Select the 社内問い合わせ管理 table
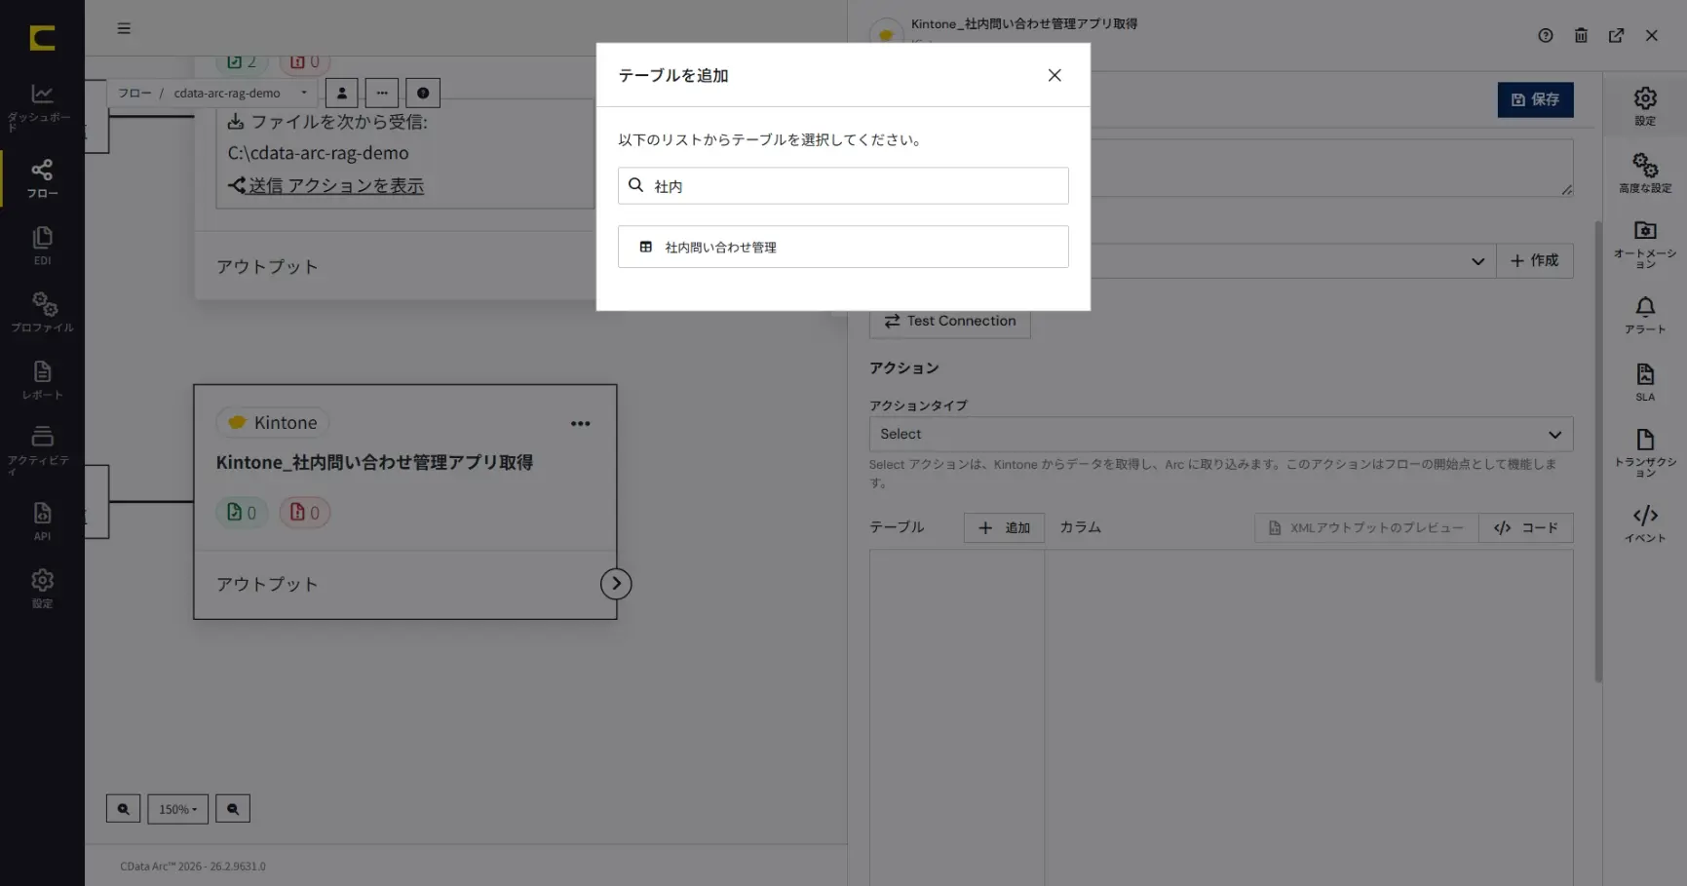1687x886 pixels. pyautogui.click(x=843, y=248)
